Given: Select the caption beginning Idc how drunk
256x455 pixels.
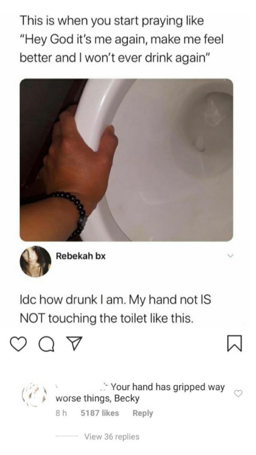Looking at the screenshot, I should click(115, 309).
